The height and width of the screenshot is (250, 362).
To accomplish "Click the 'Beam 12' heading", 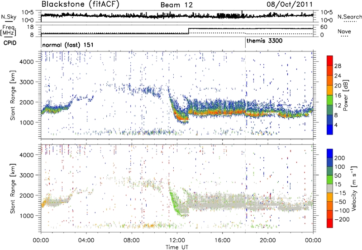I will 176,5.
